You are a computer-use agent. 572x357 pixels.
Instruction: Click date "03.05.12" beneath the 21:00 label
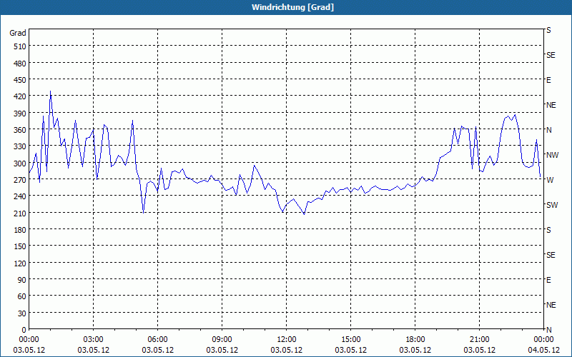(479, 350)
